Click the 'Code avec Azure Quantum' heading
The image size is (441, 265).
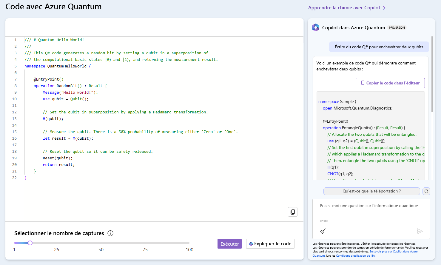[x=53, y=7]
